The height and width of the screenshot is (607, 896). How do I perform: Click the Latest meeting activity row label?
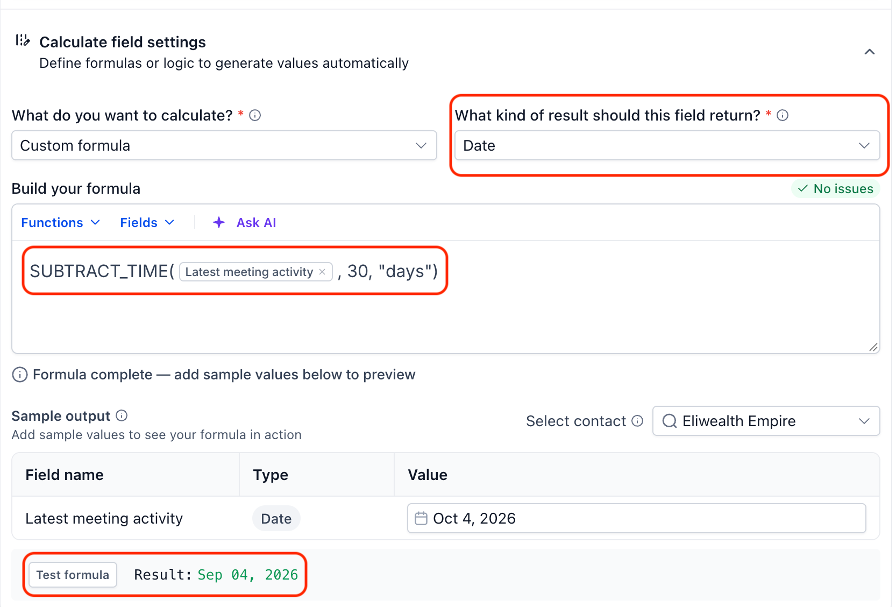click(104, 518)
